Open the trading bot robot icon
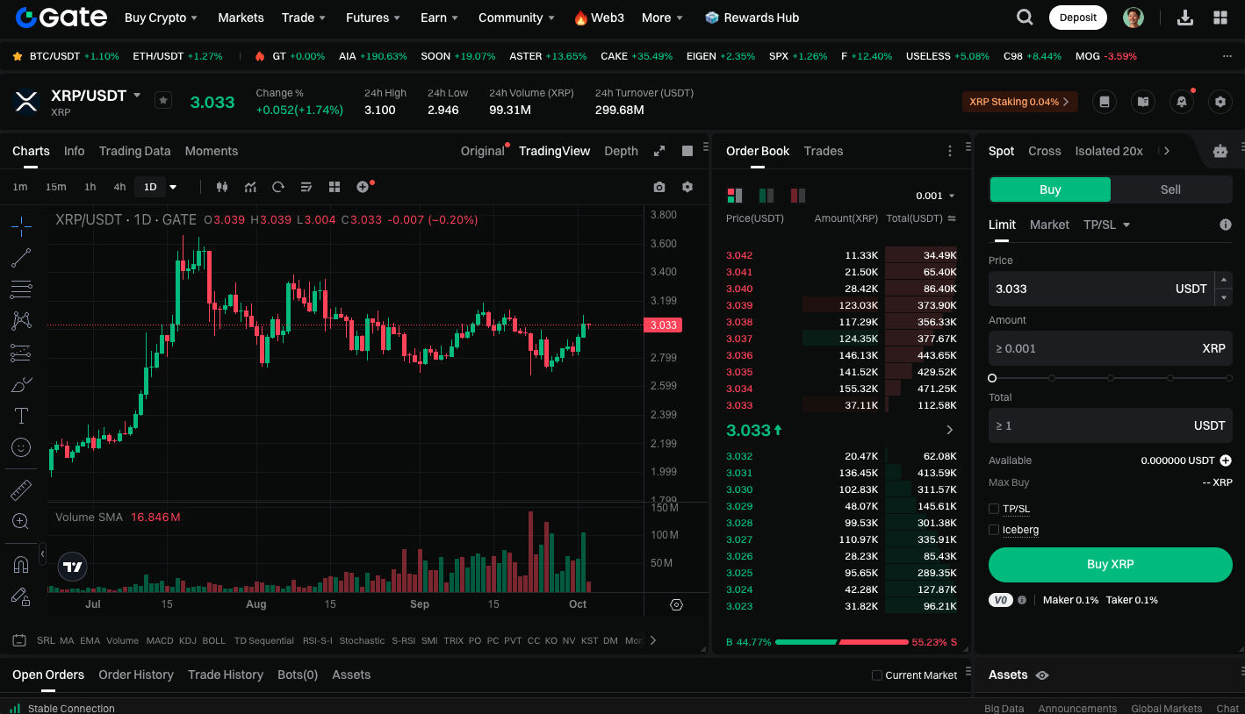 click(1220, 151)
